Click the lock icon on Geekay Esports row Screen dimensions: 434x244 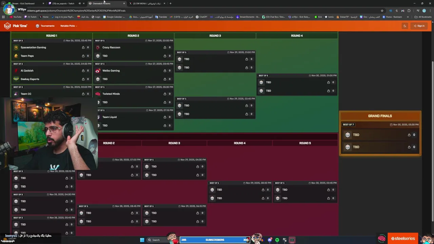click(83, 79)
